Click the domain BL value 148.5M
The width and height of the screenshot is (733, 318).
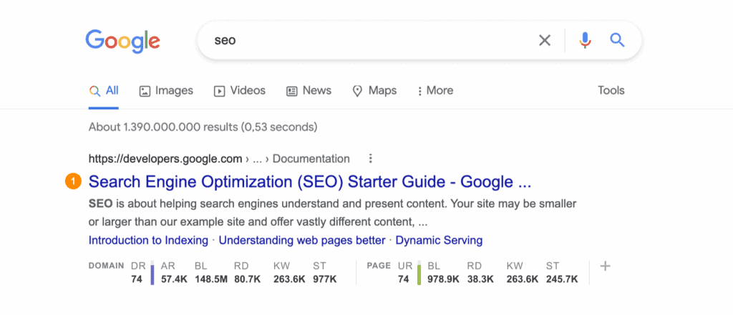(210, 279)
